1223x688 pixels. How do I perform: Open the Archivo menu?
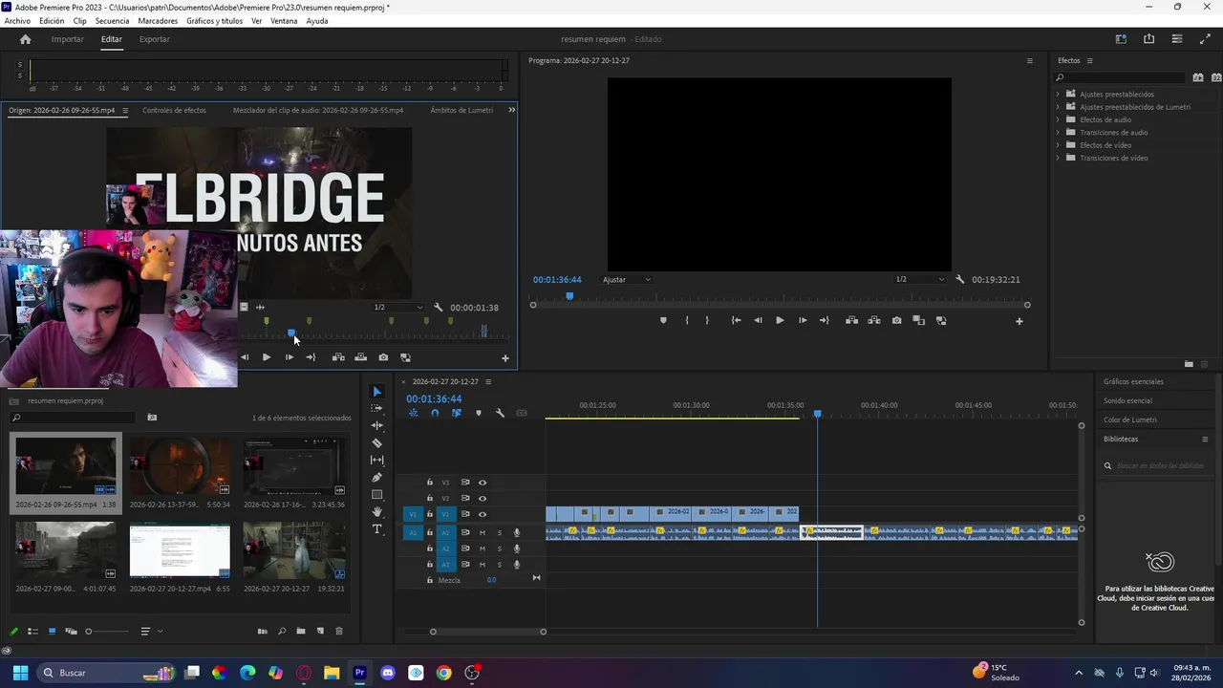pyautogui.click(x=17, y=21)
